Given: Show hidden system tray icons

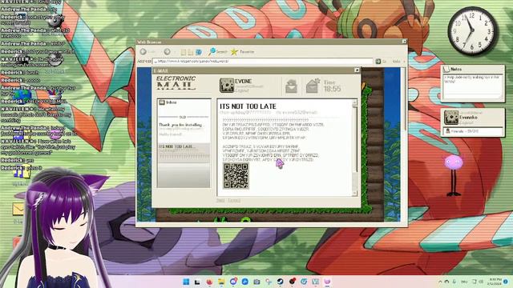Looking at the screenshot, I should [440, 282].
